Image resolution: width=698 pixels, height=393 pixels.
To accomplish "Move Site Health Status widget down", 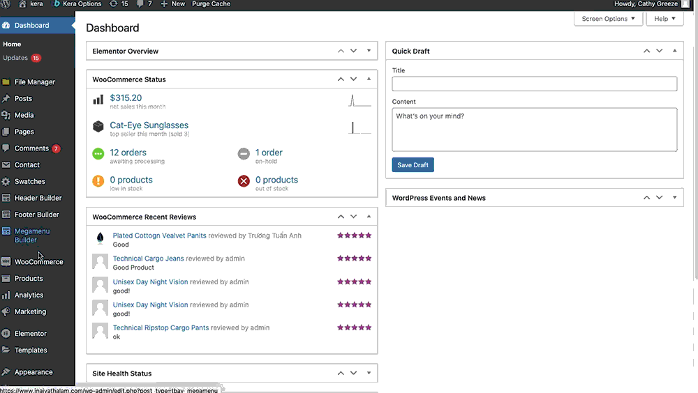I will (353, 373).
